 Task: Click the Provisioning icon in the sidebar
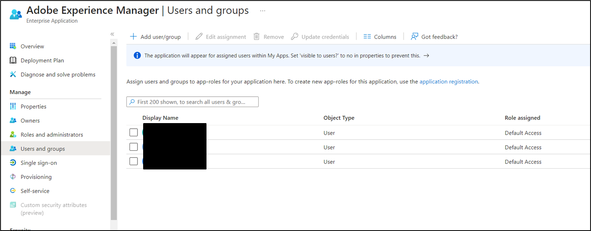coord(13,177)
